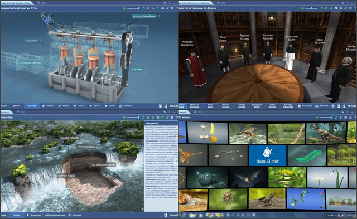Viewport: 357px width, 219px height.
Task: Open Анімація in the engine window
Action: pyautogui.click(x=126, y=106)
